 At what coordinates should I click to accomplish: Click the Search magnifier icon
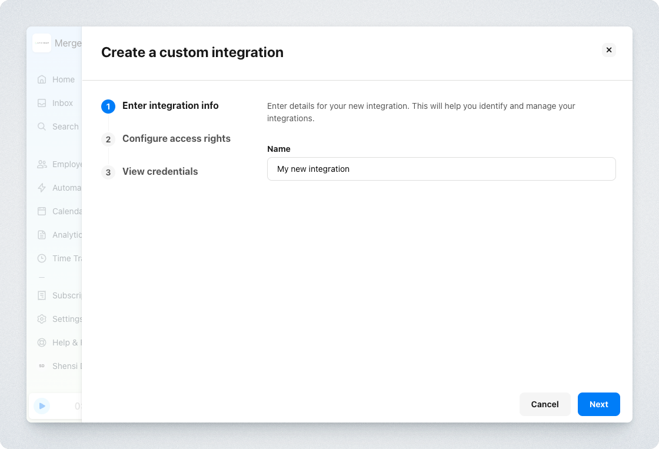click(x=42, y=127)
